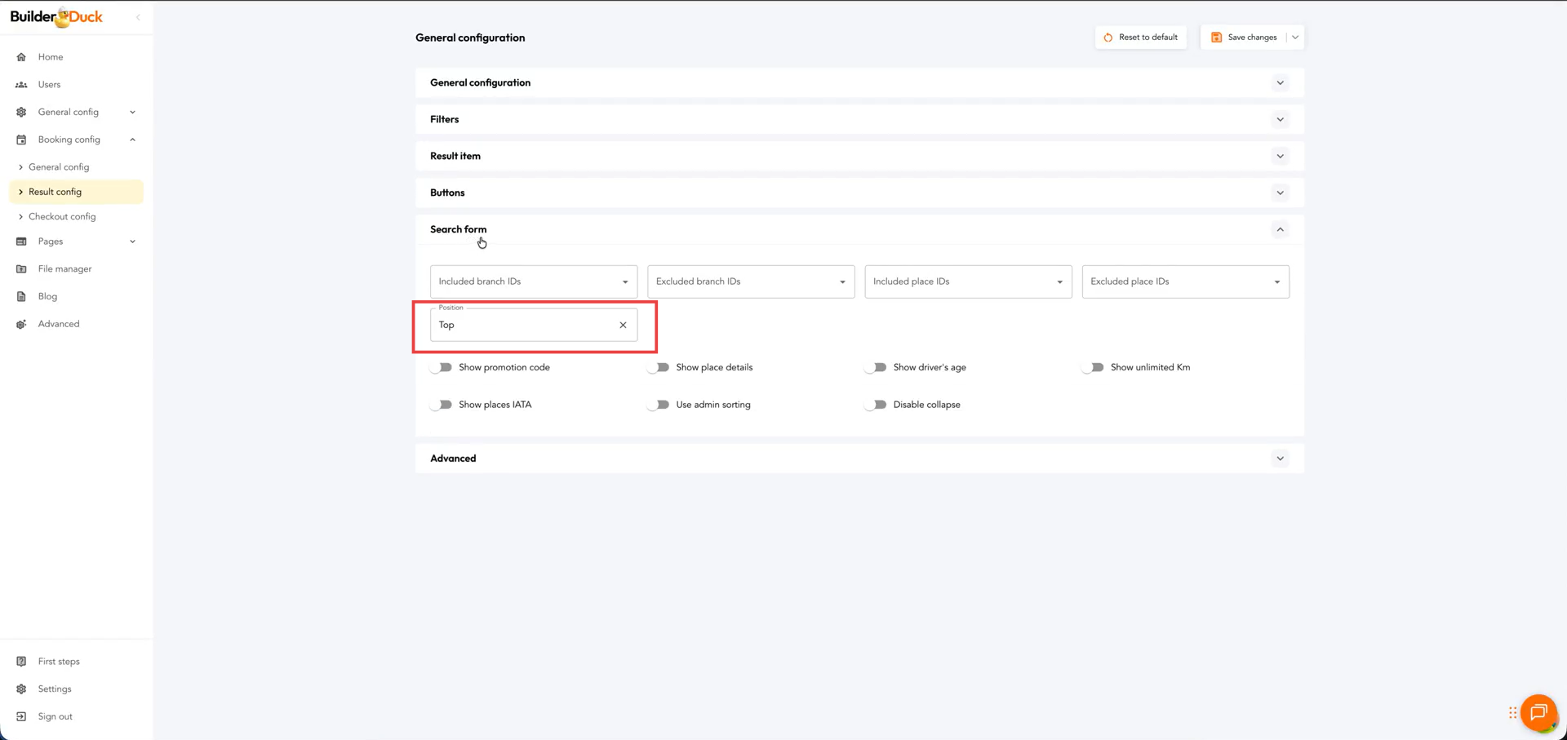Click the Save changes button
This screenshot has height=740, width=1567.
pos(1244,38)
